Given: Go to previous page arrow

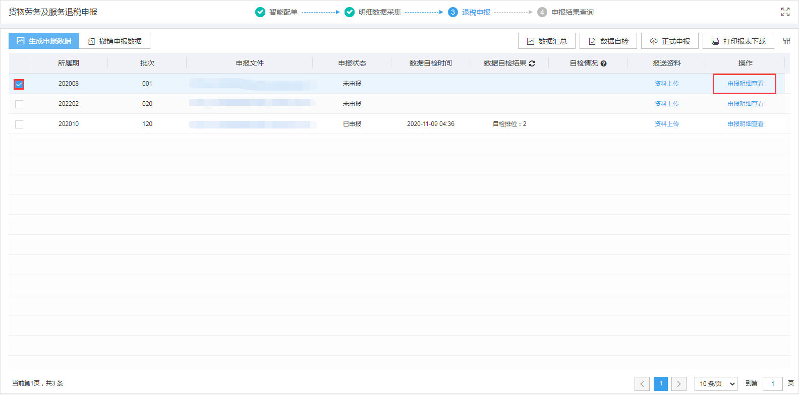Looking at the screenshot, I should (x=642, y=384).
